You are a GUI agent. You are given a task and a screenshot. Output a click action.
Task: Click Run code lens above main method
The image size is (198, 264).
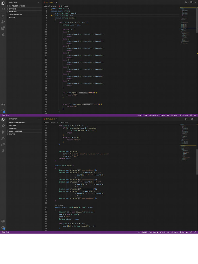(x=56, y=205)
